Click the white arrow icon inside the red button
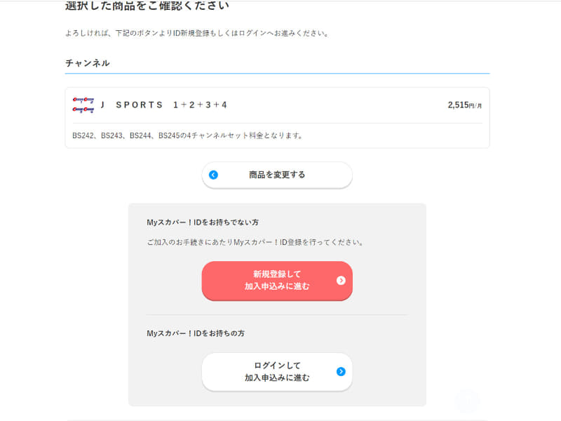The height and width of the screenshot is (421, 561). [x=342, y=281]
